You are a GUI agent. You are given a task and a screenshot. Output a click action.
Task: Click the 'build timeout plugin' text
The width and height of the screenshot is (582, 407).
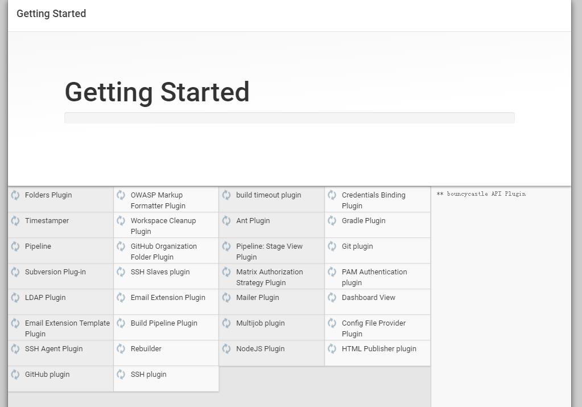269,195
